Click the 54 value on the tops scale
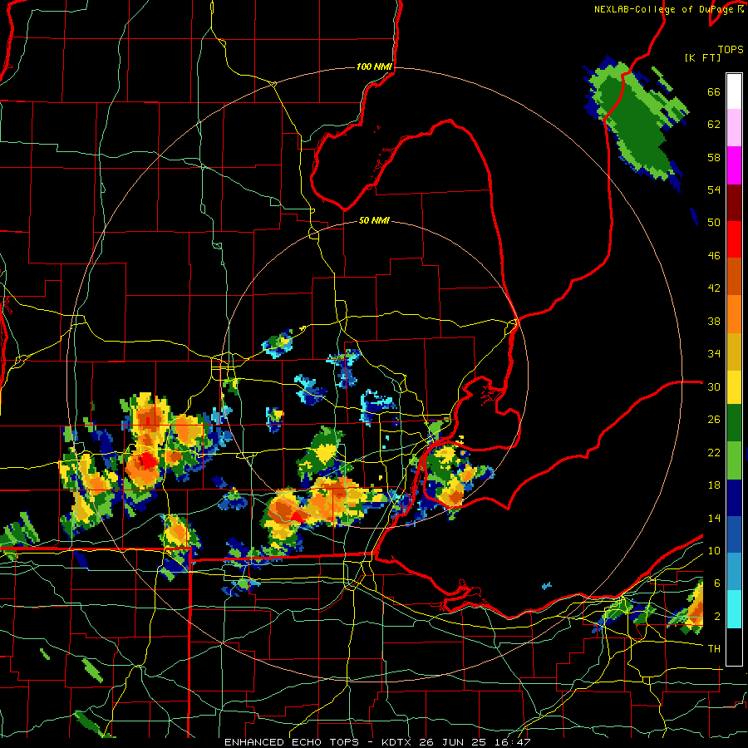Image resolution: width=748 pixels, height=748 pixels. tap(714, 189)
